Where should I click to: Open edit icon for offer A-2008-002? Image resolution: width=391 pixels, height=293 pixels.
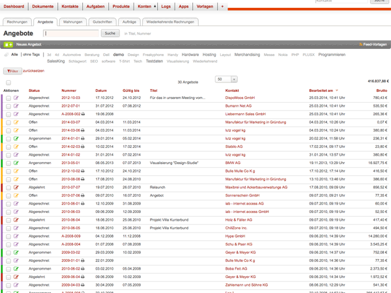pos(16,114)
